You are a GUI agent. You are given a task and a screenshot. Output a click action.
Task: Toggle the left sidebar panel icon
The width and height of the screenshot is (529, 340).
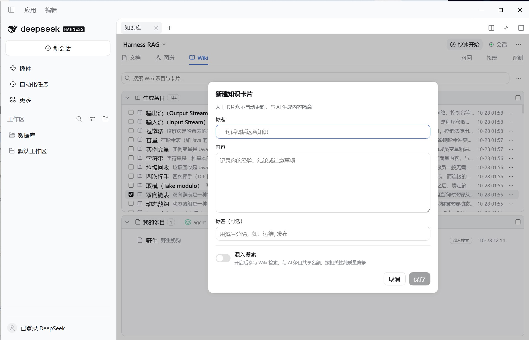click(x=11, y=10)
